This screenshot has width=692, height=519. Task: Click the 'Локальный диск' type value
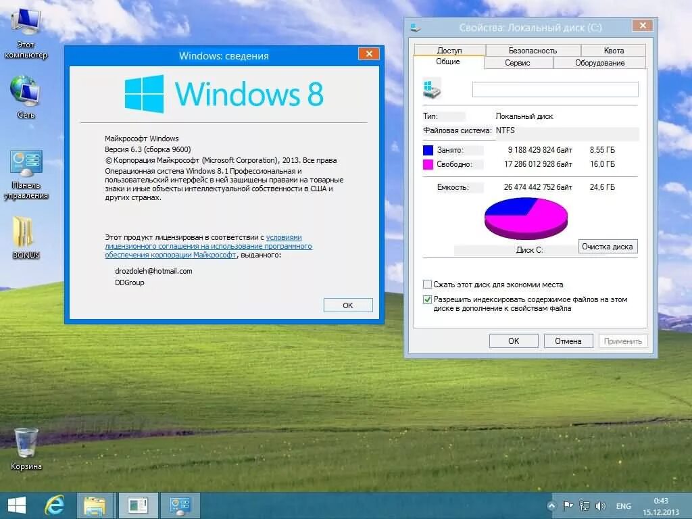click(524, 116)
